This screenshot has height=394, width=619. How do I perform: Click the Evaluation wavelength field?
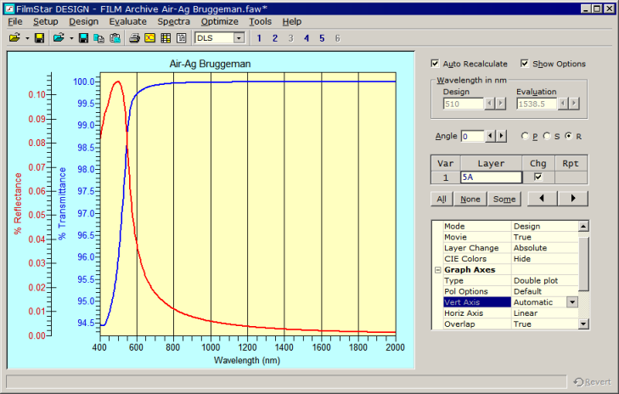537,104
